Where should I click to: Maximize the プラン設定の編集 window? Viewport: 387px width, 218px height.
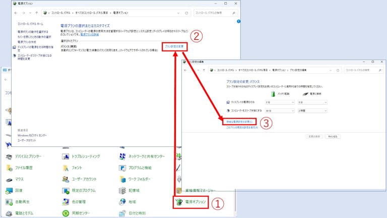(x=373, y=62)
